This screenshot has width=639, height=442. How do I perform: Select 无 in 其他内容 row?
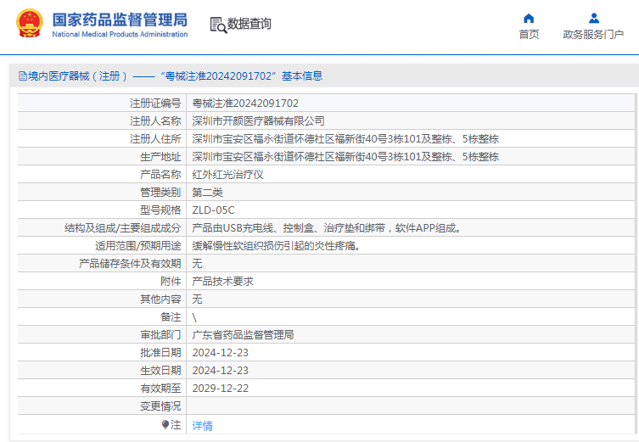(x=197, y=299)
